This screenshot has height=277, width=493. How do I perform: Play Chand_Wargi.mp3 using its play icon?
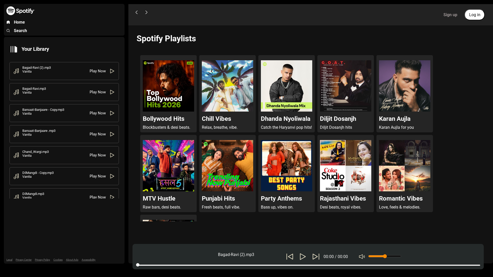click(112, 155)
